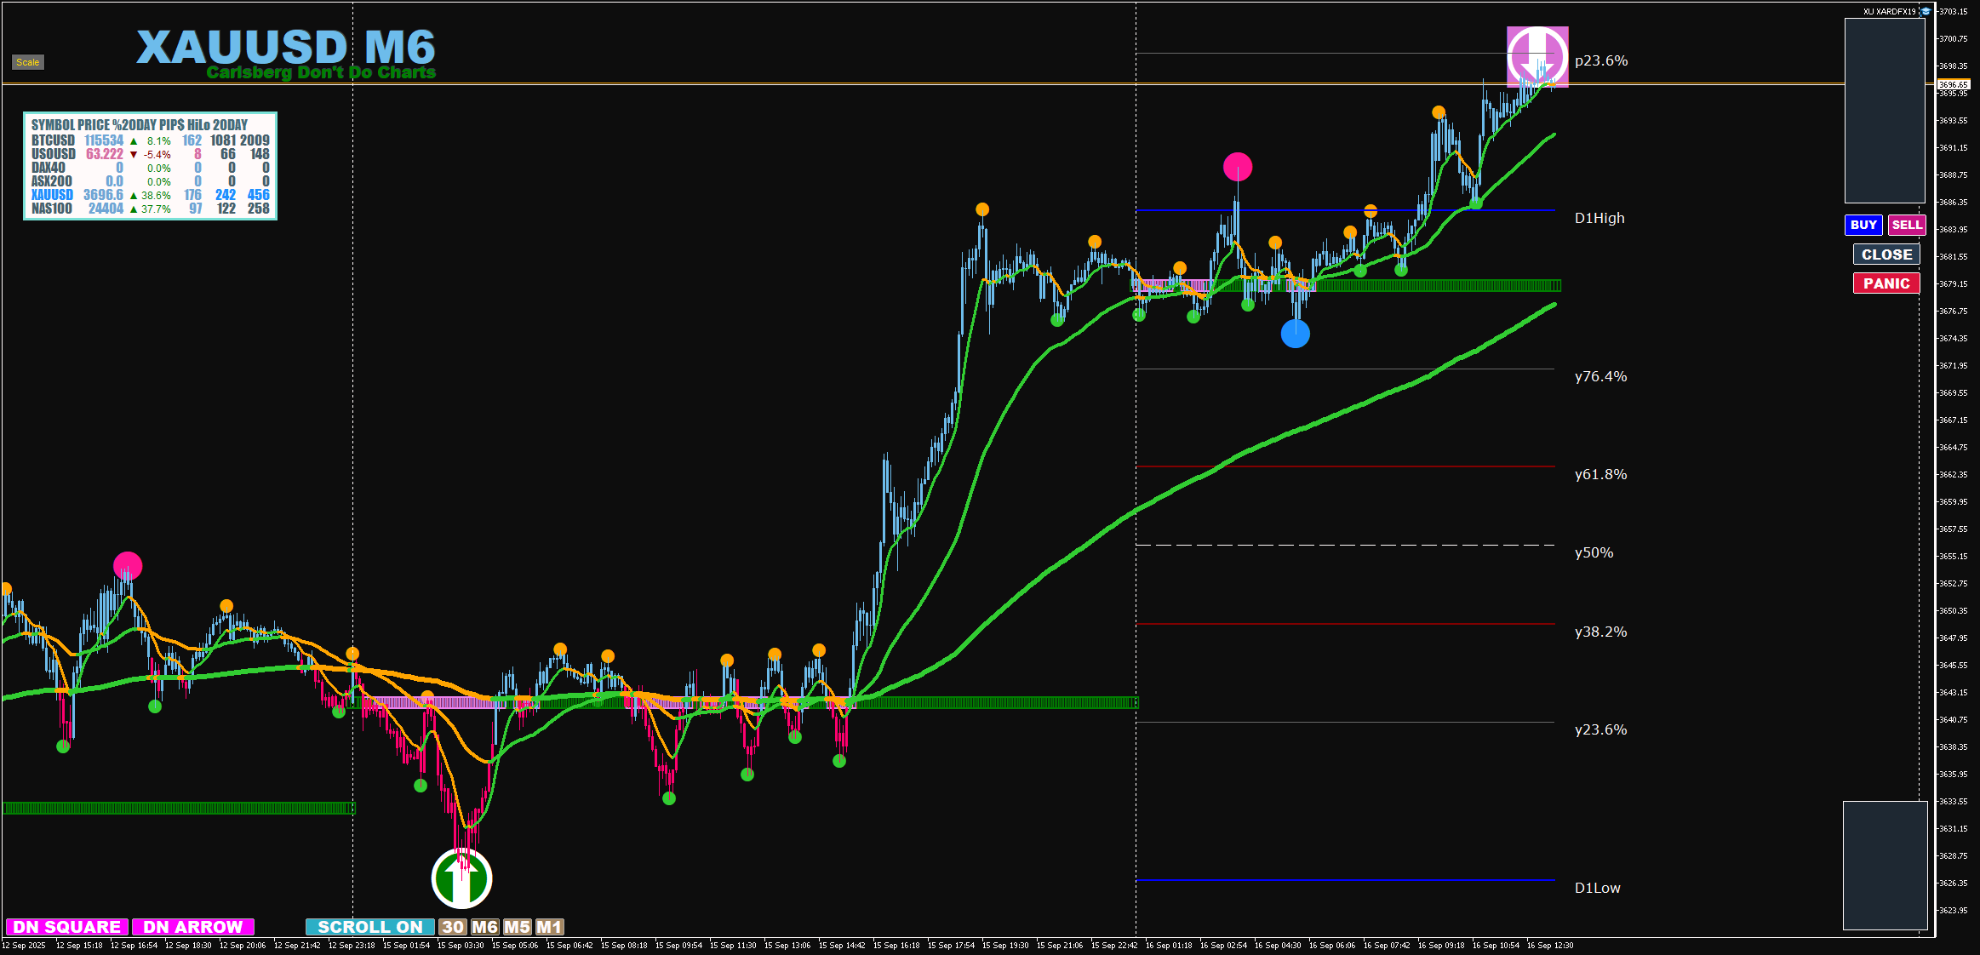The width and height of the screenshot is (1980, 955).
Task: Select the 30 timeframe button
Action: click(453, 927)
